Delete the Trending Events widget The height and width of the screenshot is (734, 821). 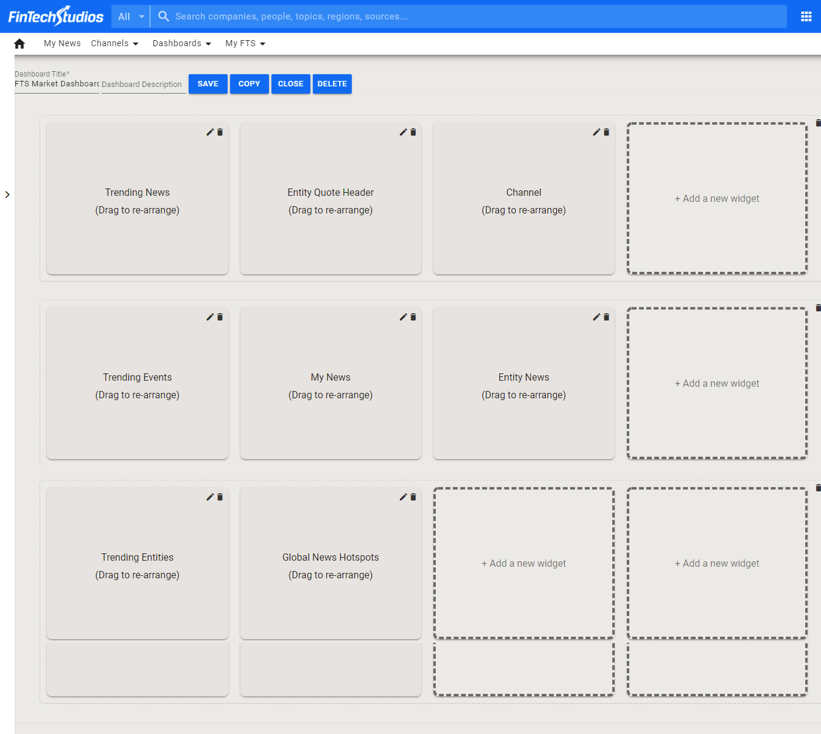(x=220, y=317)
